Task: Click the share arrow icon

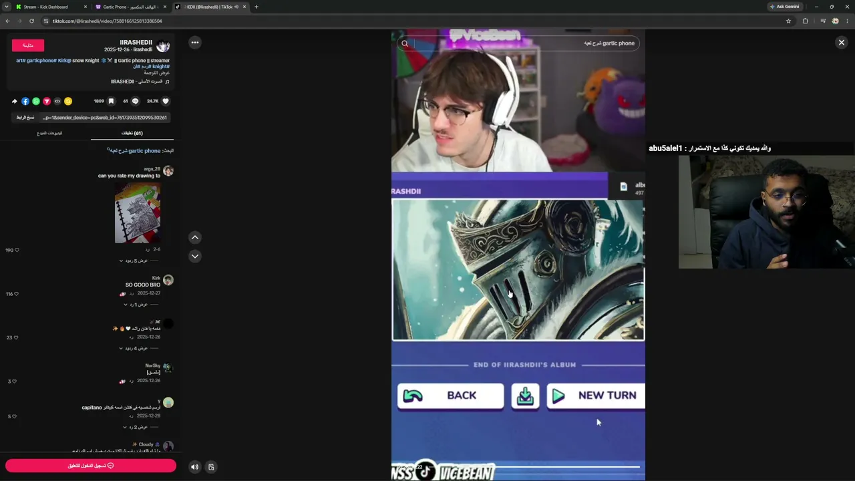Action: (x=14, y=102)
